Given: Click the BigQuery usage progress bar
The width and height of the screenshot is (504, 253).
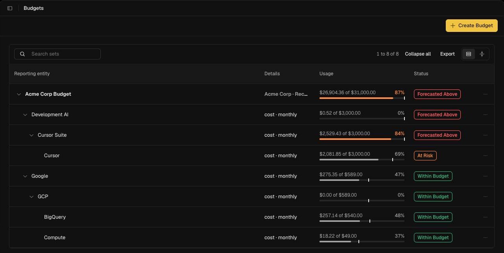Looking at the screenshot, I should click(x=362, y=221).
